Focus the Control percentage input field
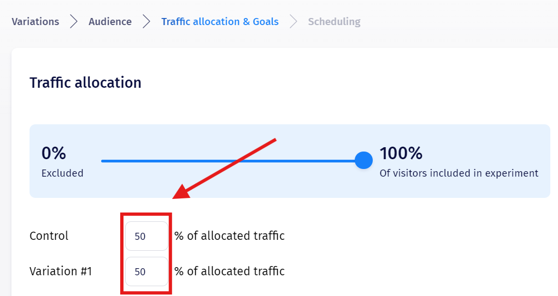 pyautogui.click(x=146, y=236)
